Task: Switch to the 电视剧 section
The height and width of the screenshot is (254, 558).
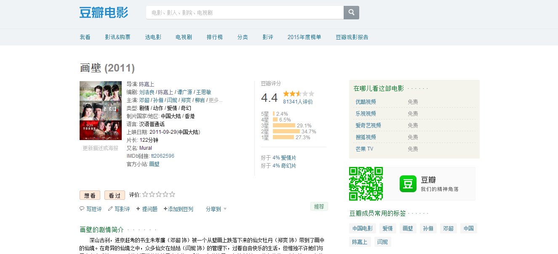Action: click(183, 37)
